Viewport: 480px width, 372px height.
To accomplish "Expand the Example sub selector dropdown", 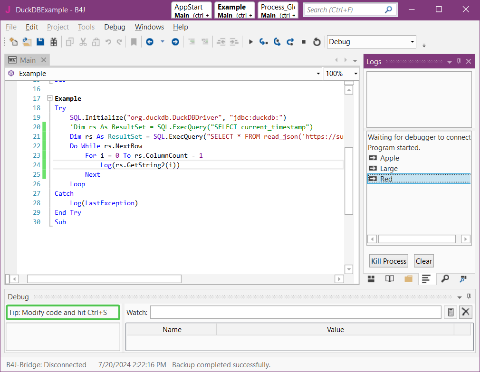I will pyautogui.click(x=318, y=74).
